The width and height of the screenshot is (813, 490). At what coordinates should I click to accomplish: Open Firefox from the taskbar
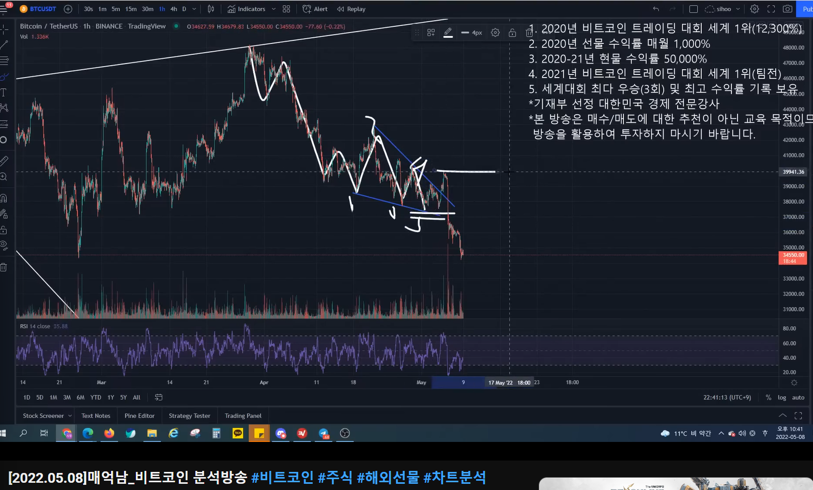click(x=109, y=433)
